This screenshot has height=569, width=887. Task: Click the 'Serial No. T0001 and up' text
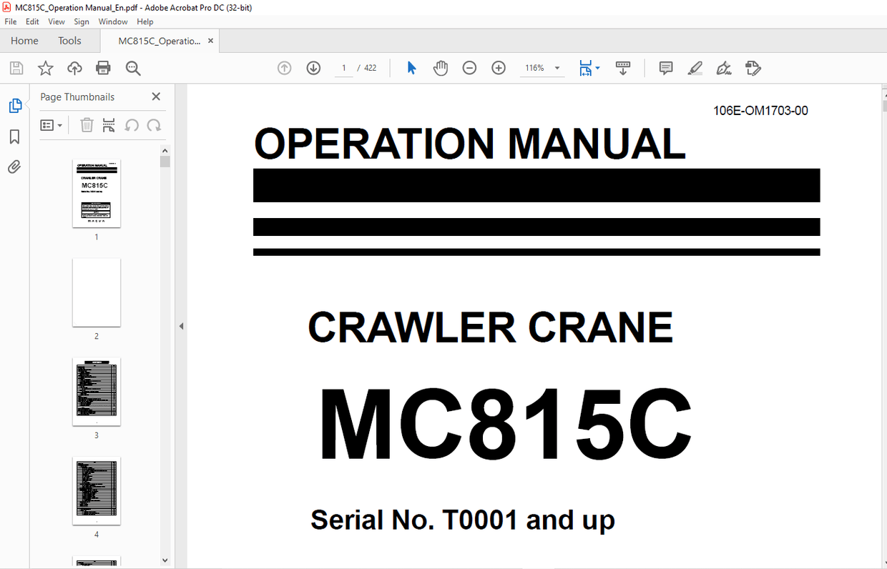click(463, 520)
